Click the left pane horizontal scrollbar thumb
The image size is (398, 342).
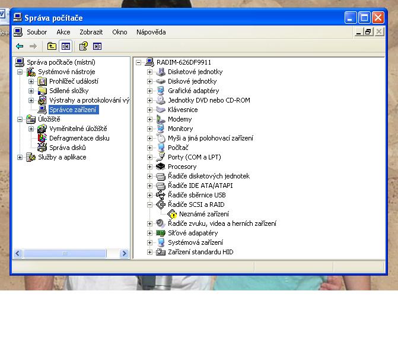point(65,254)
